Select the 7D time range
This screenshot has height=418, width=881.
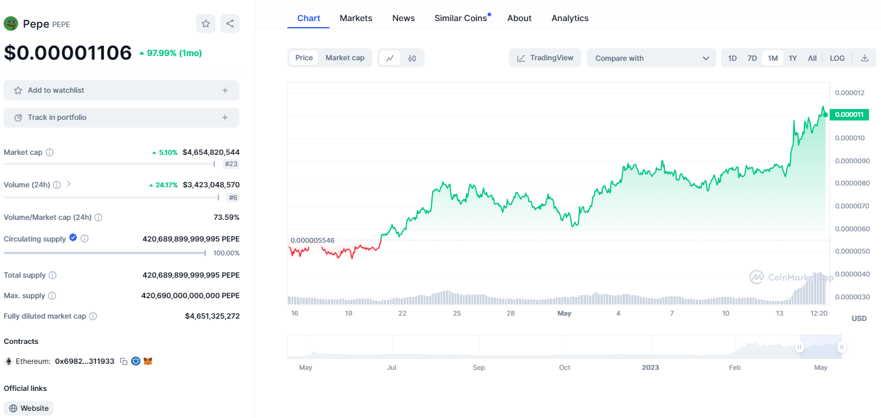point(752,58)
